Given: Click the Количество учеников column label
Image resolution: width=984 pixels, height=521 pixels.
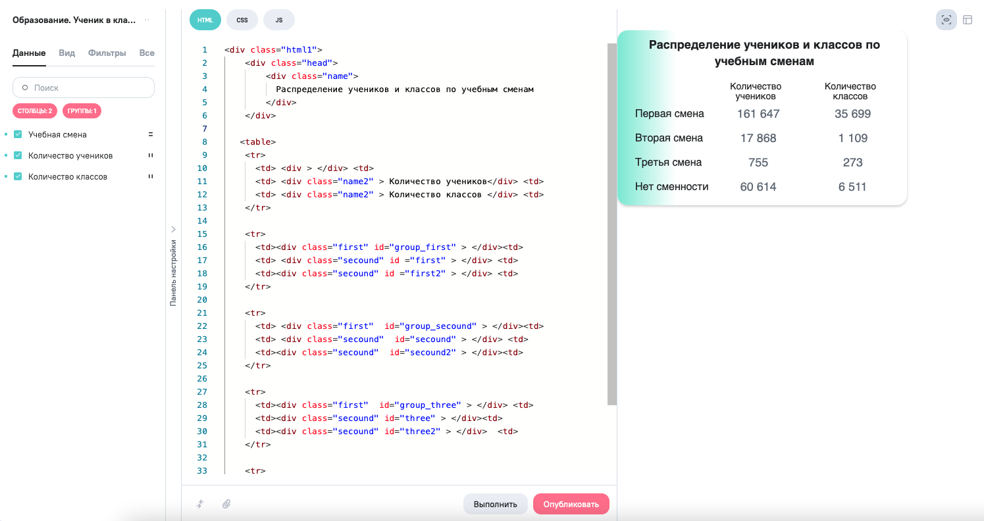Looking at the screenshot, I should (x=70, y=156).
